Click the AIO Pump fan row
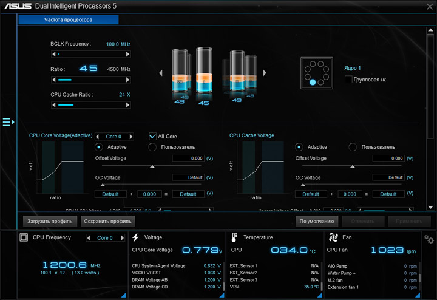437x300 pixels. pyautogui.click(x=372, y=266)
